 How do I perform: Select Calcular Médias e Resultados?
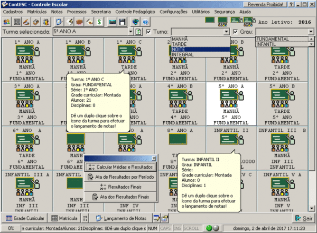tap(120, 167)
